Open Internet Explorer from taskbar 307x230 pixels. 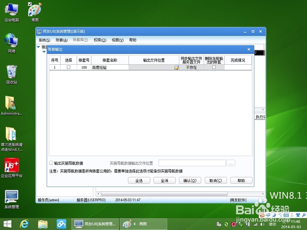point(24,224)
